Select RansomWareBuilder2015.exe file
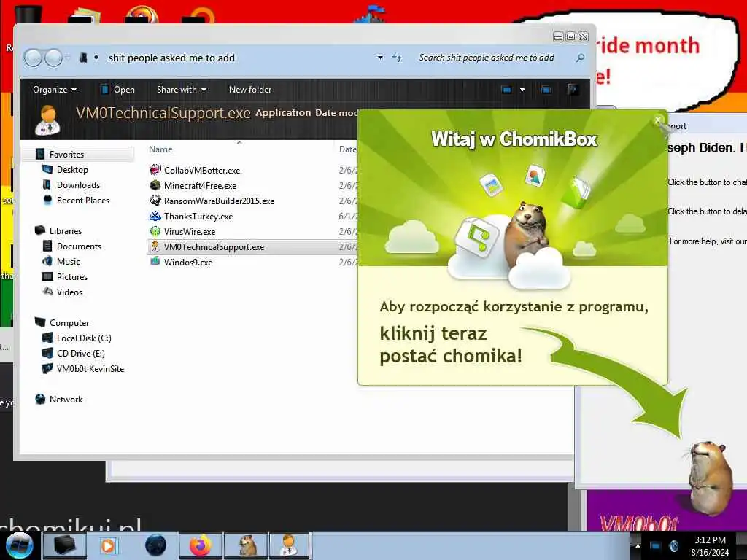 point(219,201)
